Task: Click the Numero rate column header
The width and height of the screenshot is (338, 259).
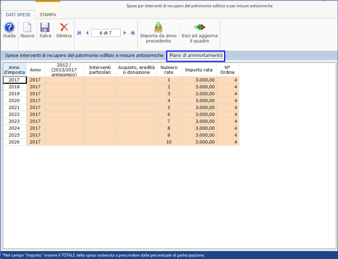Action: click(x=169, y=70)
